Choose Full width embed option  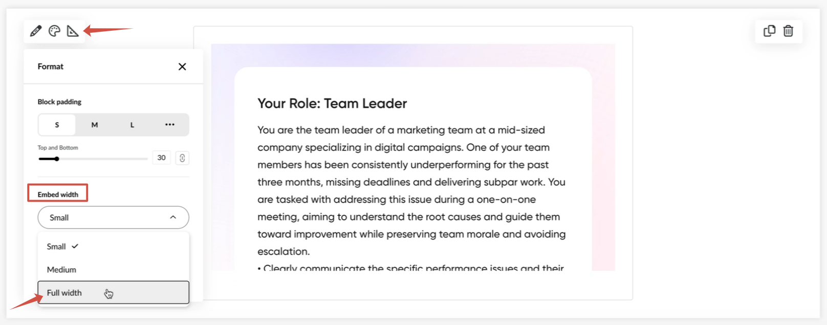[x=64, y=293]
